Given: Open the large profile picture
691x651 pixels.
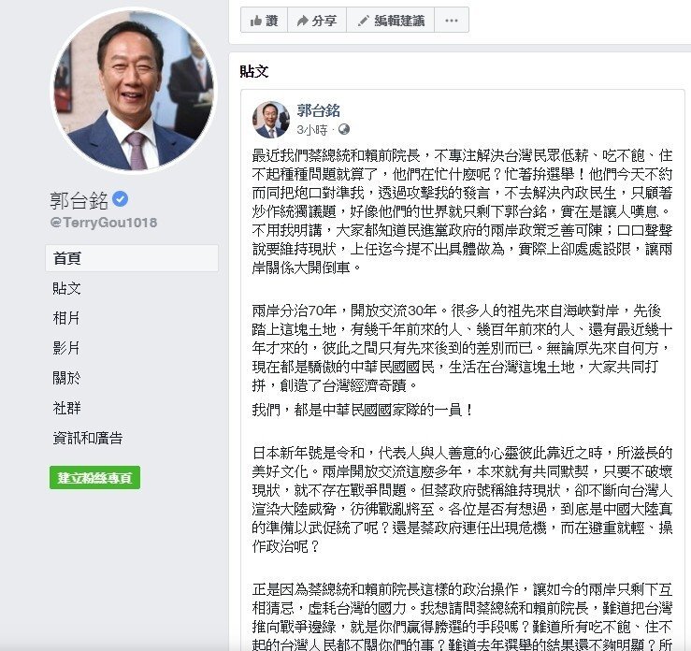Looking at the screenshot, I should coord(134,90).
